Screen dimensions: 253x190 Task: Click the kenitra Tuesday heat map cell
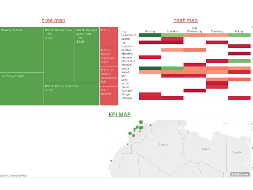tap(172, 50)
